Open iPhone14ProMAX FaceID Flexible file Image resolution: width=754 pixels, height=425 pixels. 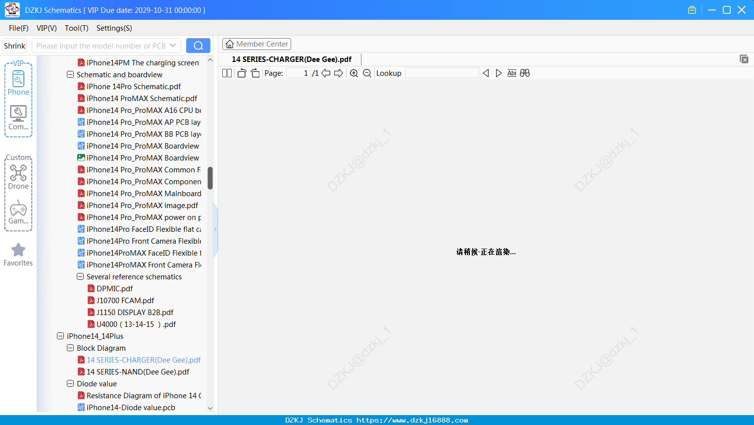(139, 253)
